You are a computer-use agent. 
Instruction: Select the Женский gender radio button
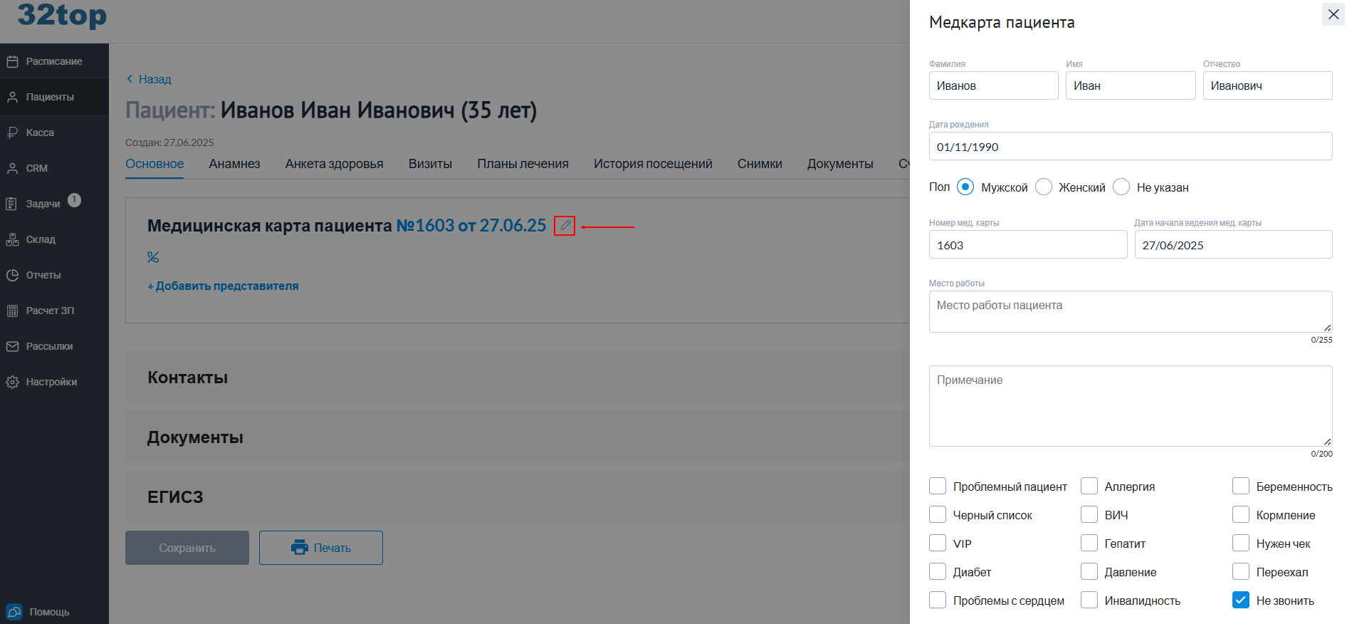pyautogui.click(x=1043, y=187)
